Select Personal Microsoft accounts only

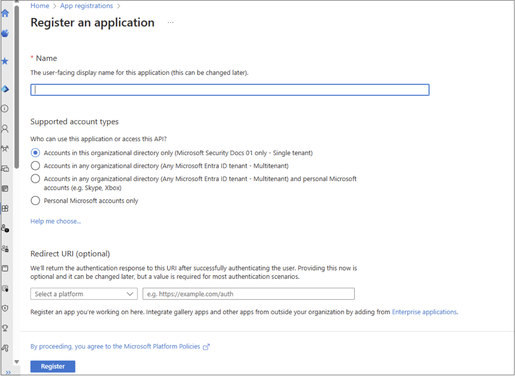coord(35,200)
